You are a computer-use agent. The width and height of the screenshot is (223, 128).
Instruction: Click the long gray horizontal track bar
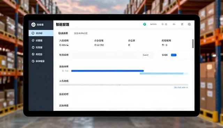tap(124, 85)
